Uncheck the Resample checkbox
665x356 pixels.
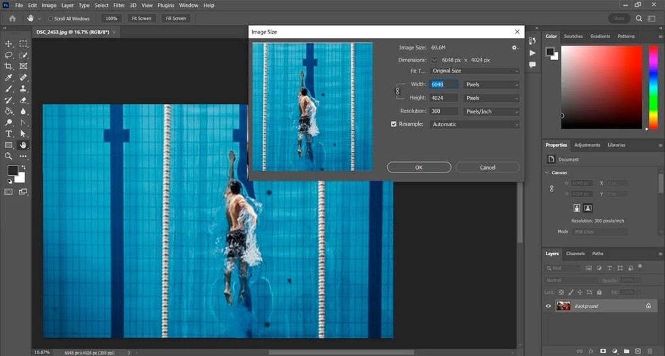pos(393,124)
